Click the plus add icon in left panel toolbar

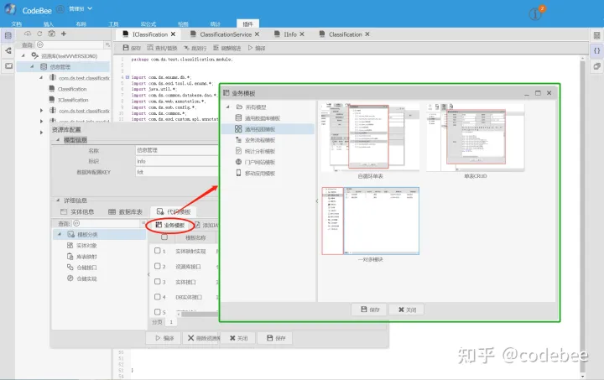click(x=64, y=34)
